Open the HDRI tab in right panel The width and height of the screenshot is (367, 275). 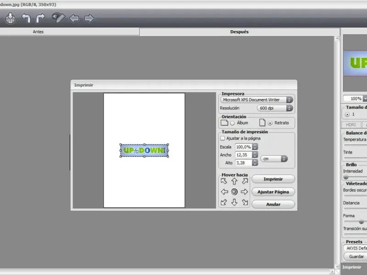pos(351,125)
